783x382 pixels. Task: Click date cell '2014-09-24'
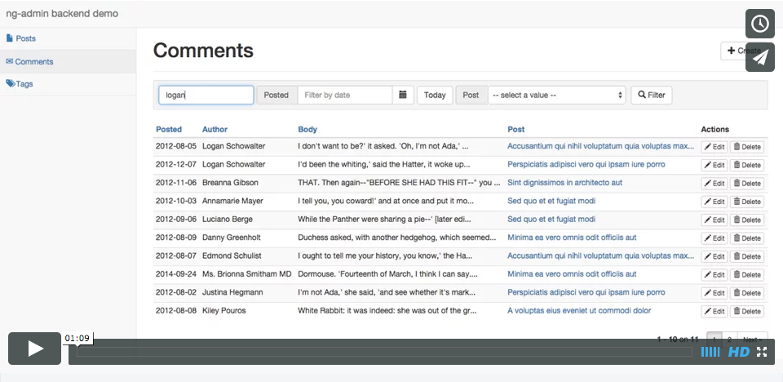click(176, 274)
